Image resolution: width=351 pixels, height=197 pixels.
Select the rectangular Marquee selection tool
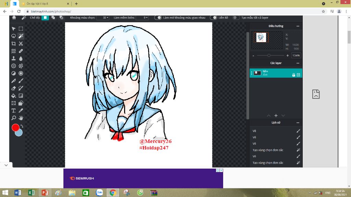pyautogui.click(x=21, y=29)
